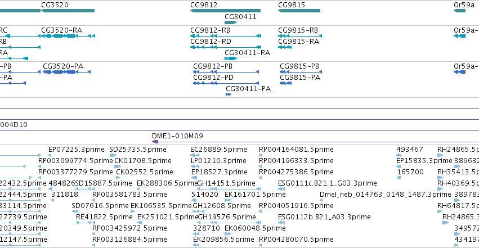Open the EP07225.3prime EST label
The image size is (479, 248).
(77, 150)
